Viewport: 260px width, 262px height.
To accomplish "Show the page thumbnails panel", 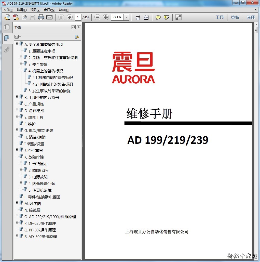I will [7, 27].
